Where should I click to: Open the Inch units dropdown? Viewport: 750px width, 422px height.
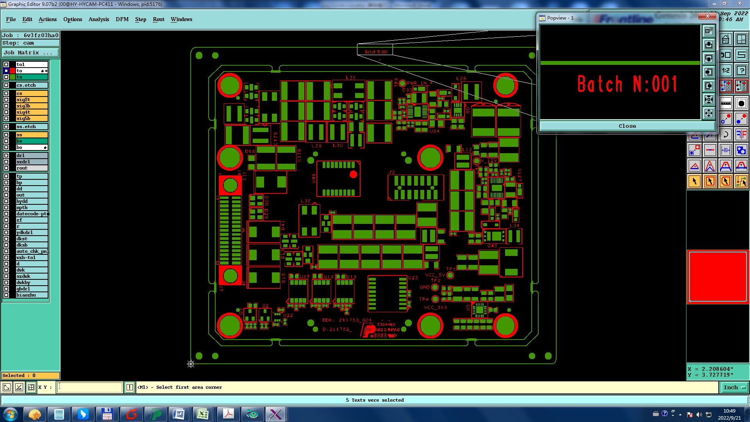734,387
